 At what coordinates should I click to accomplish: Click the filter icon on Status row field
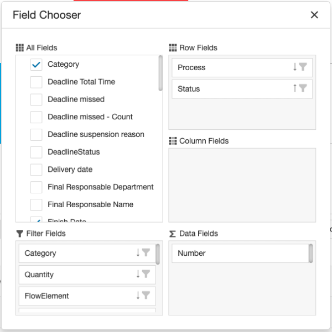coord(303,88)
